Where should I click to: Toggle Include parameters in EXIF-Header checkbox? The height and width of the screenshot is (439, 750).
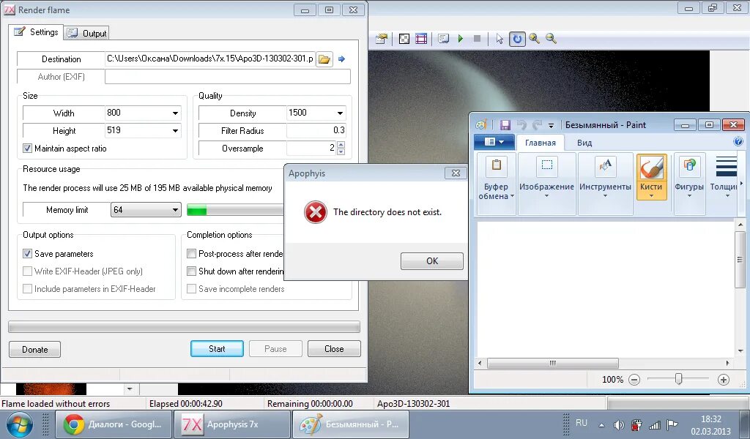28,289
